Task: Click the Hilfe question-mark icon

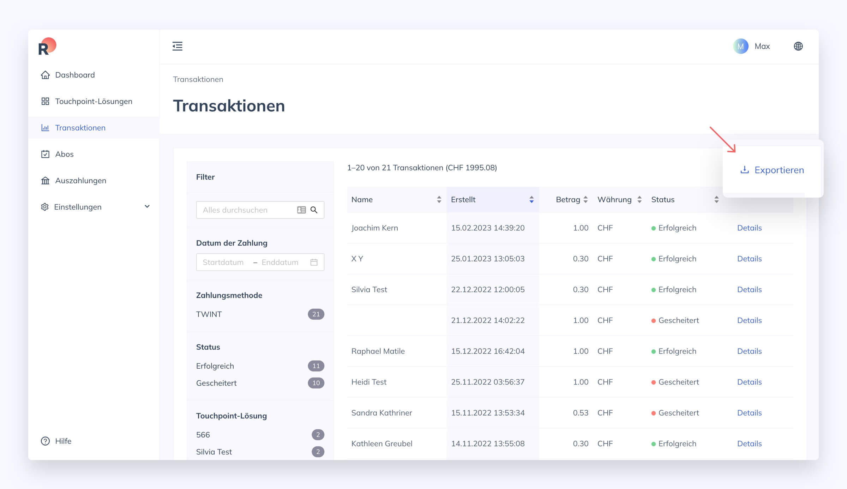Action: 44,441
